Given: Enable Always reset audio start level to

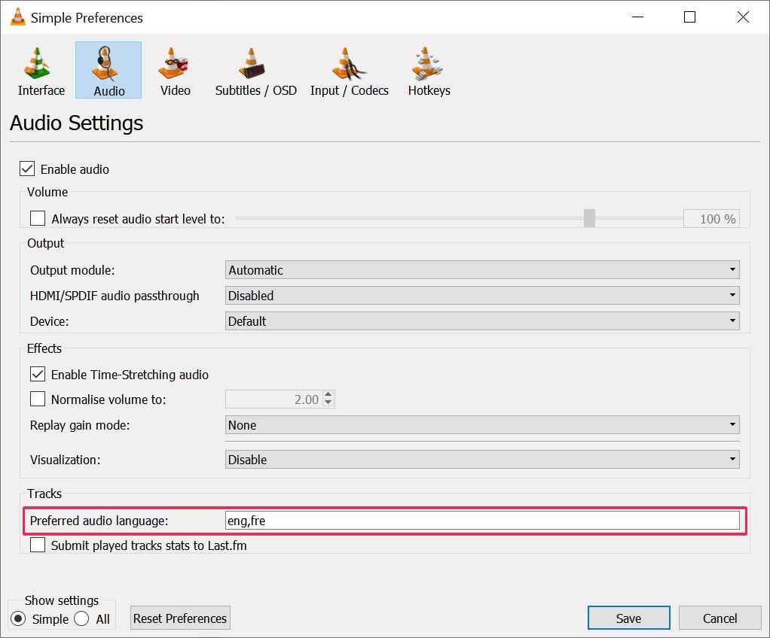Looking at the screenshot, I should pos(37,217).
